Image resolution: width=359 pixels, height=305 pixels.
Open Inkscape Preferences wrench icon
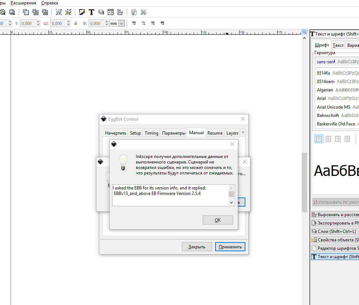click(x=144, y=12)
